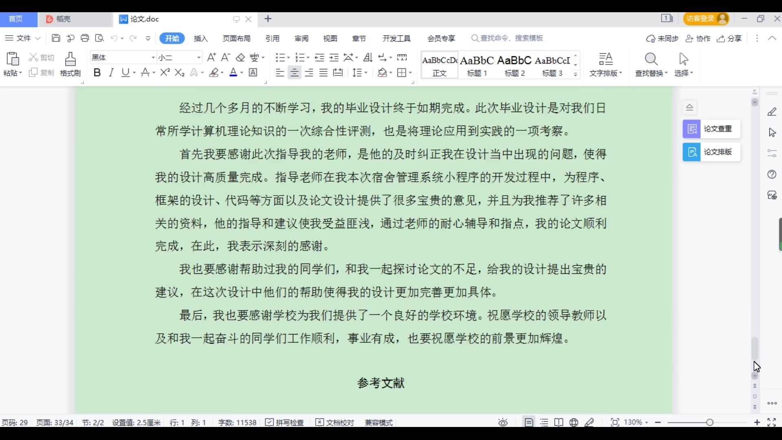The width and height of the screenshot is (782, 440).
Task: Click the Clear Formatting eraser icon
Action: pyautogui.click(x=240, y=57)
